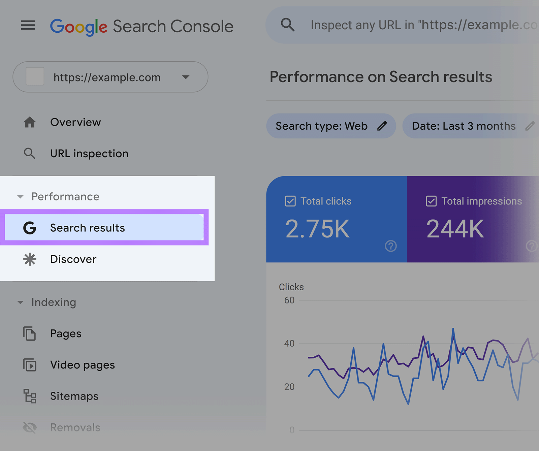Open the navigation hamburger menu

[x=28, y=25]
